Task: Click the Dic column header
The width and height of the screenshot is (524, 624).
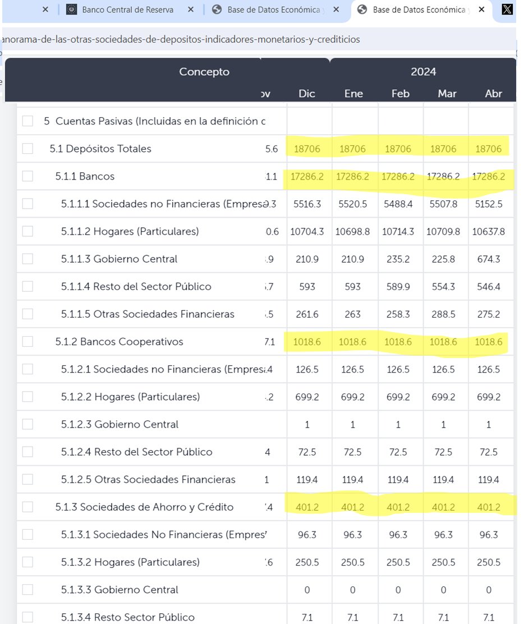Action: pyautogui.click(x=306, y=94)
